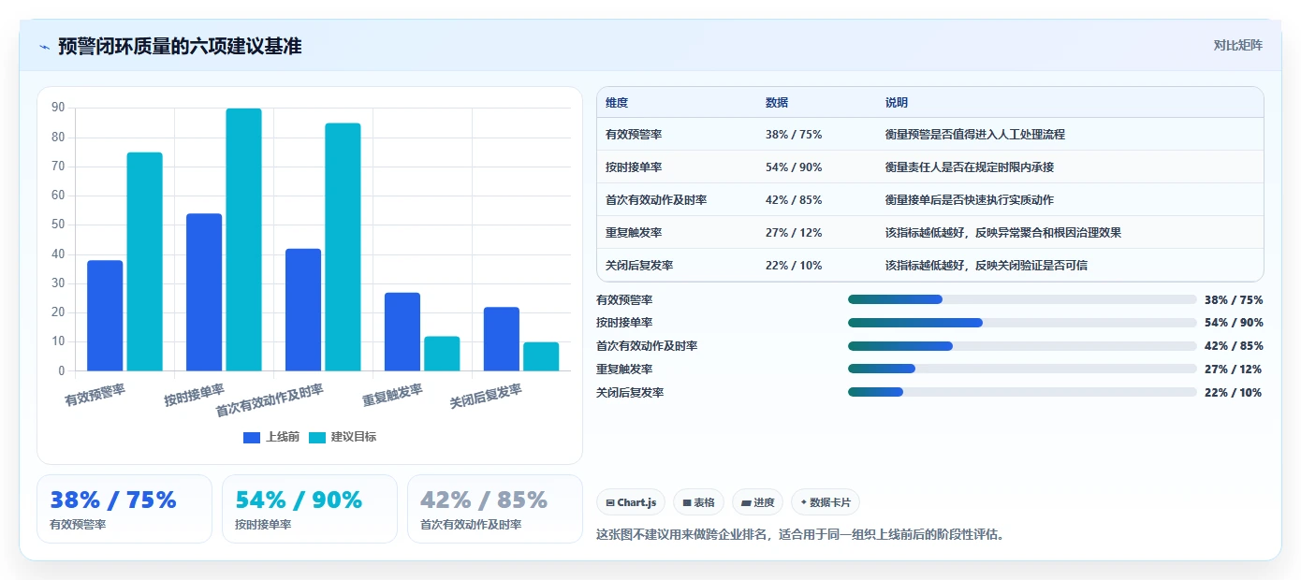Click the 22% / 10% progress value
Image resolution: width=1301 pixels, height=580 pixels.
point(1234,393)
